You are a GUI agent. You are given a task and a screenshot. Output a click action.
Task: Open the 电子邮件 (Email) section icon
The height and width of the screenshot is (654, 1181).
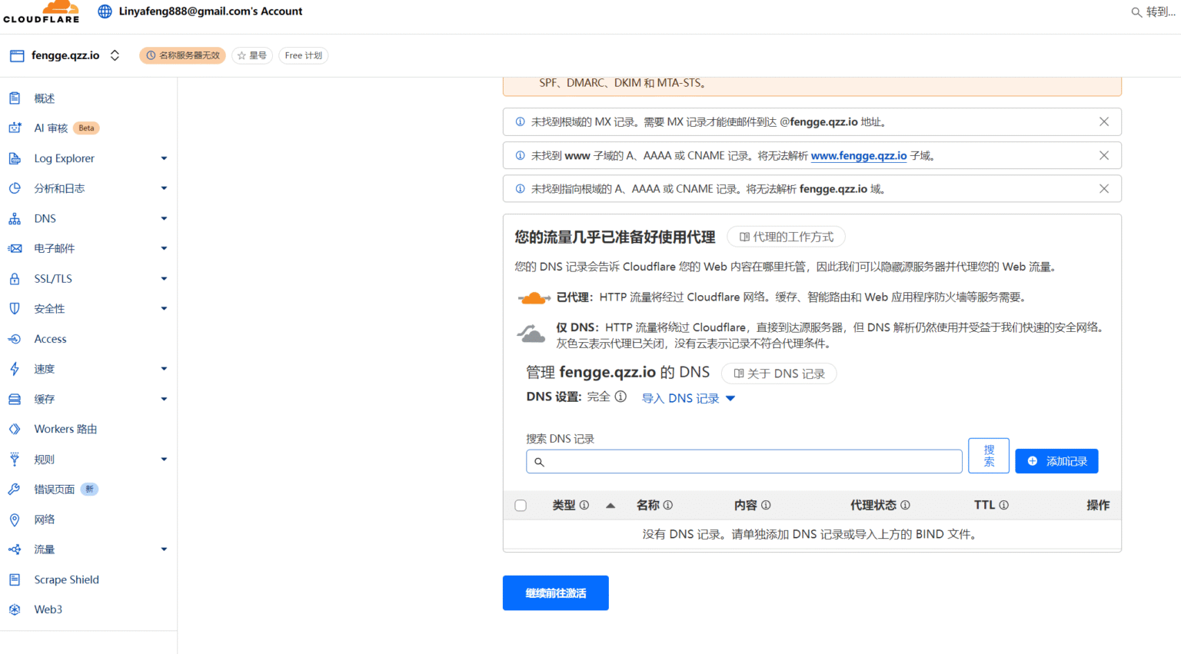coord(17,248)
